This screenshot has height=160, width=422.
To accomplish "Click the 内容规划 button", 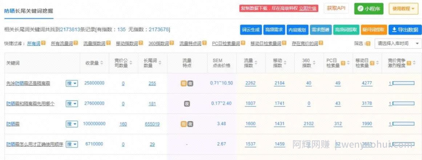I will [297, 30].
